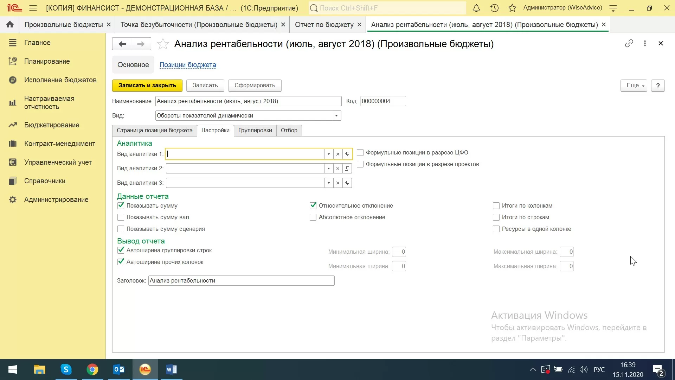Add form to favorites with star

pos(162,44)
